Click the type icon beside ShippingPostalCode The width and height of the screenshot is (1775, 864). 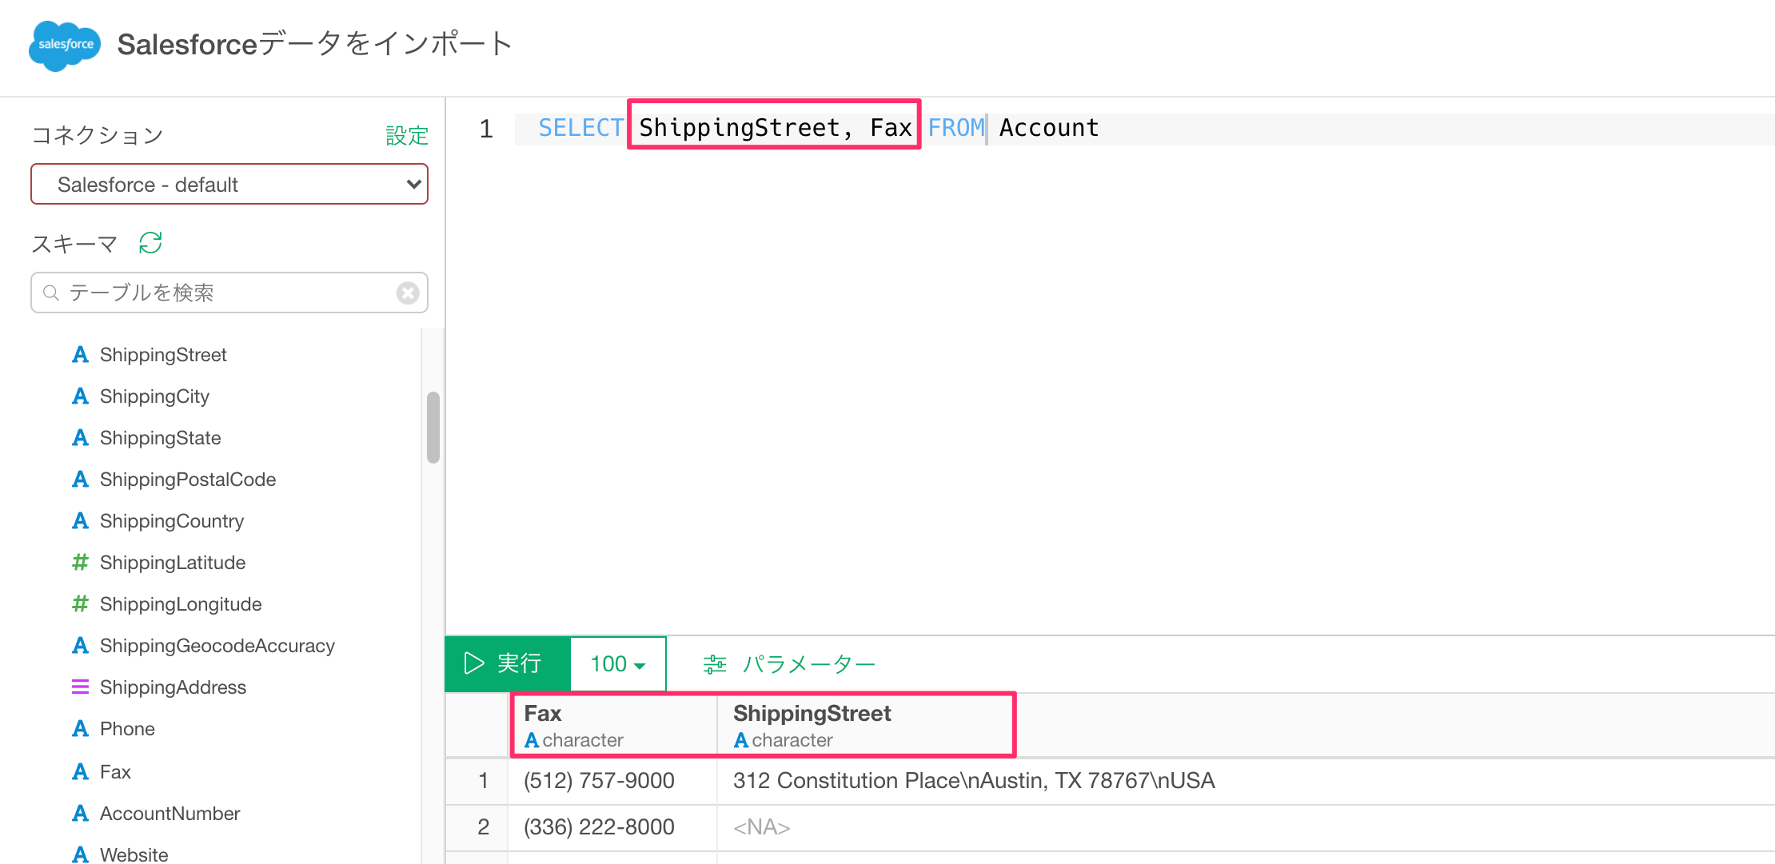pos(80,480)
